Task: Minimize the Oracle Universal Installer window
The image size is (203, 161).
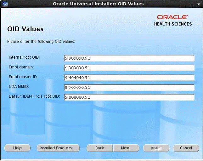Action: [192, 4]
